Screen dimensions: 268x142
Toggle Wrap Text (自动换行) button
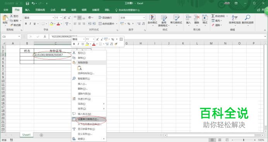pyautogui.click(x=105, y=17)
